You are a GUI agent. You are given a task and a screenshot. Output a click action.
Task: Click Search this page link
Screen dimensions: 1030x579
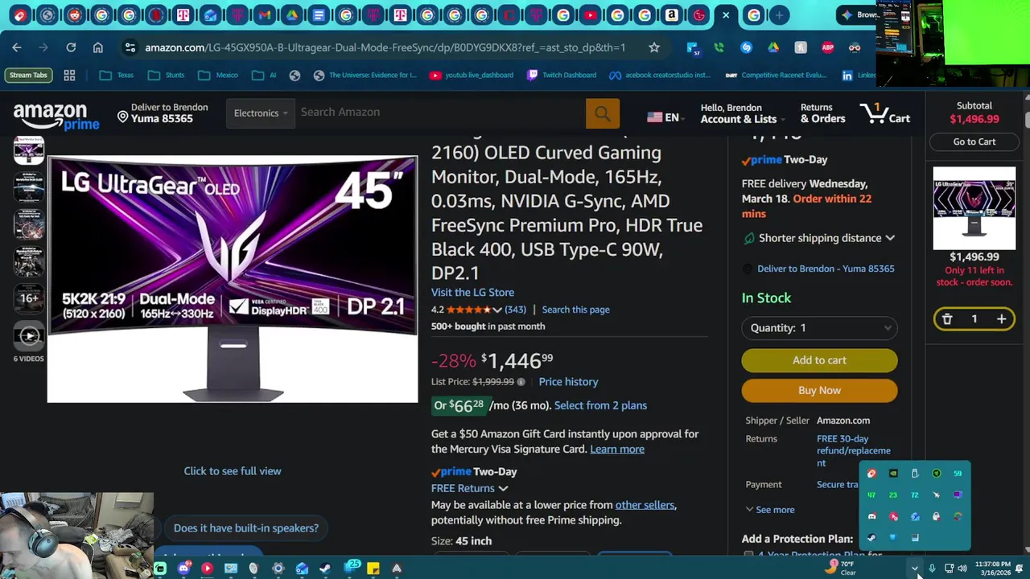(x=575, y=310)
